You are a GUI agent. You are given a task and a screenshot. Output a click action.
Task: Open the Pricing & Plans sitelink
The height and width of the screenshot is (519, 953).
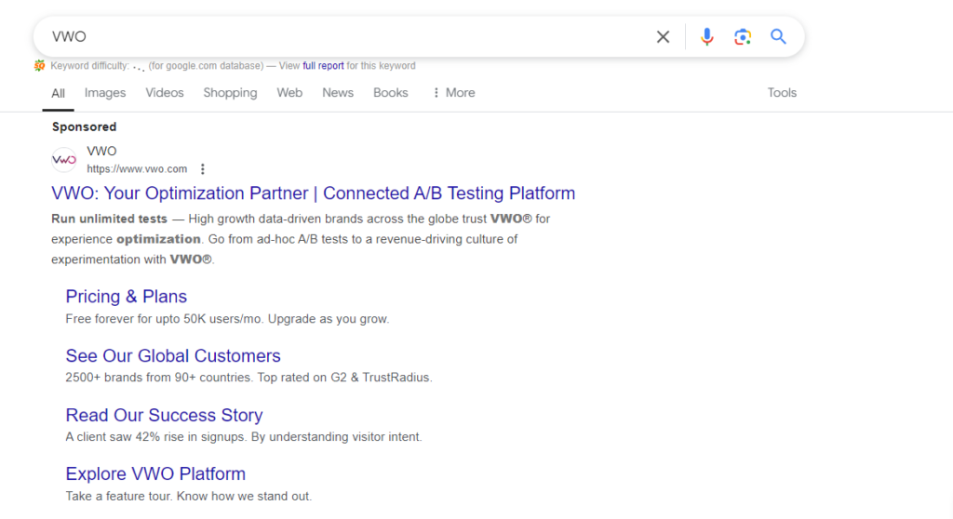(126, 296)
